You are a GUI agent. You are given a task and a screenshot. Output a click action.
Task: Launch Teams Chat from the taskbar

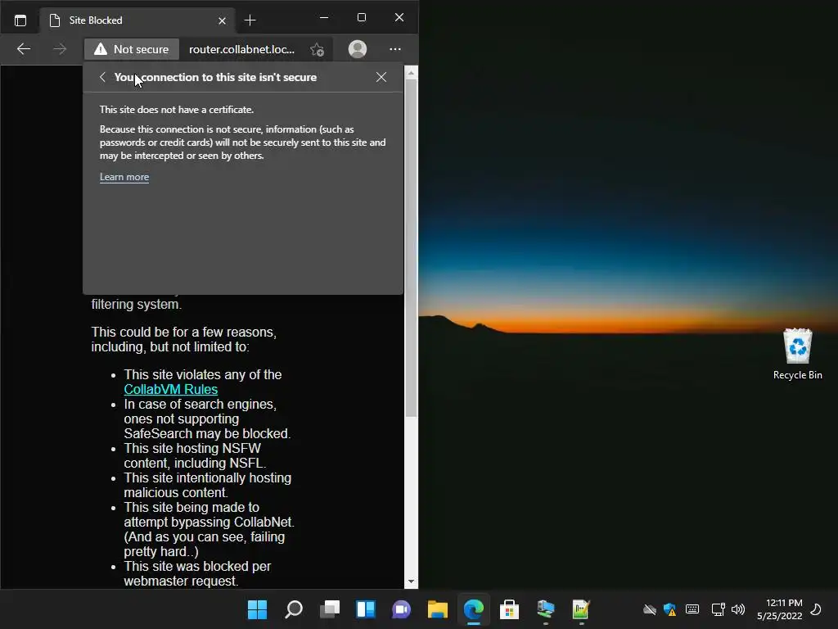401,609
